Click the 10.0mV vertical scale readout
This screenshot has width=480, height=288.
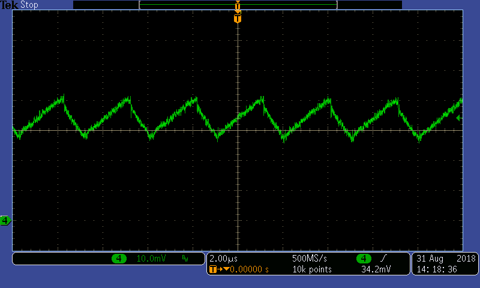click(x=151, y=259)
